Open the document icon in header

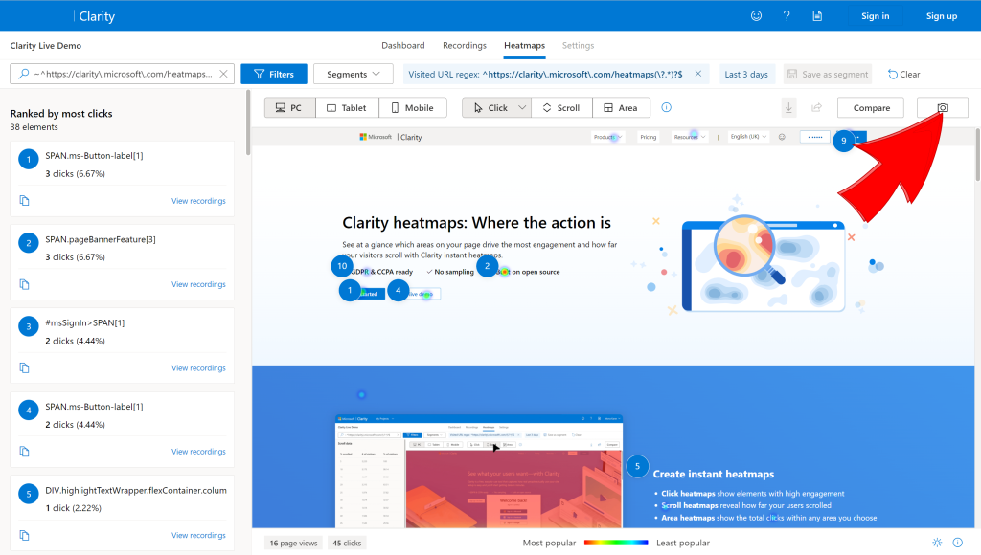pos(817,16)
